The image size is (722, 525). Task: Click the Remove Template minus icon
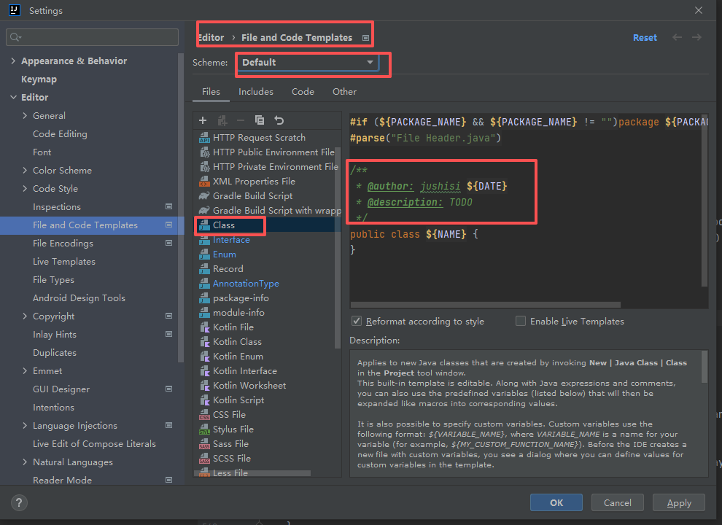(241, 120)
